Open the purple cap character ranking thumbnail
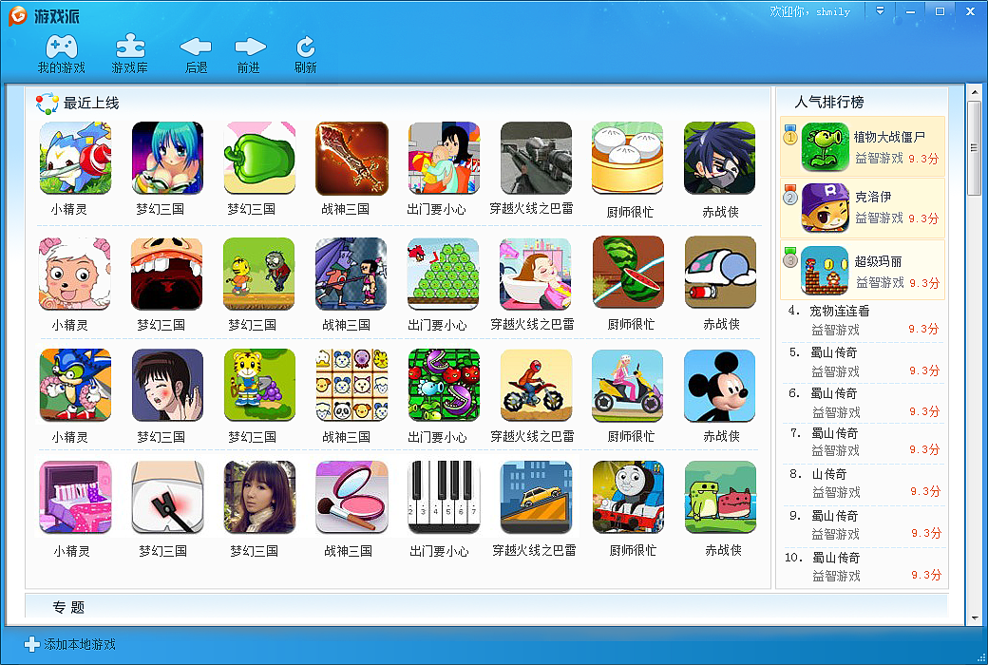 pyautogui.click(x=825, y=208)
